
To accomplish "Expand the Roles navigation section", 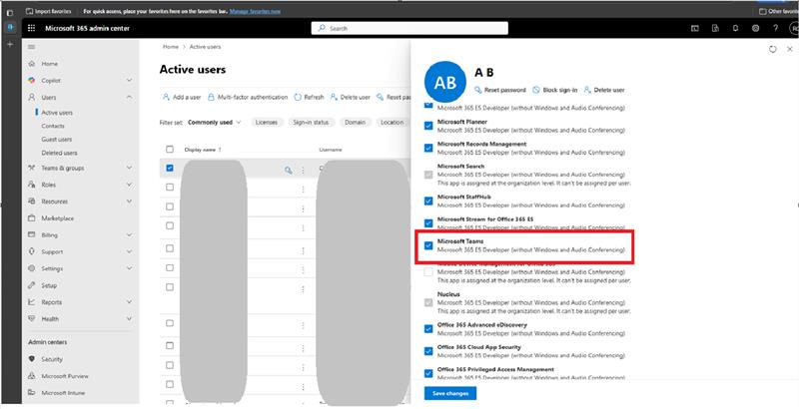I will pos(129,185).
